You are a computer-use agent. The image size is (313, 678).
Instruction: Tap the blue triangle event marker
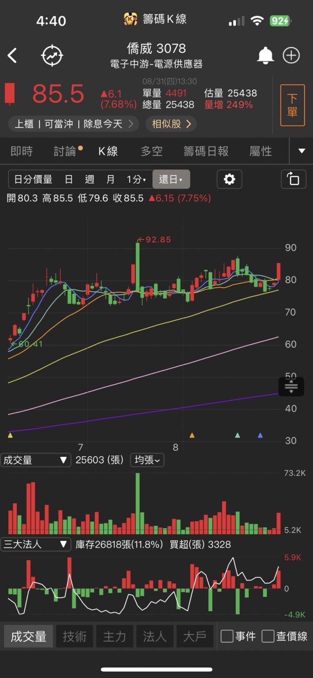coord(260,435)
